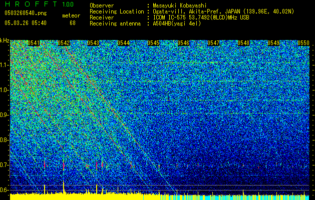The image size is (315, 200).
Task: Click the 0543 time marker
Action: tap(94, 43)
